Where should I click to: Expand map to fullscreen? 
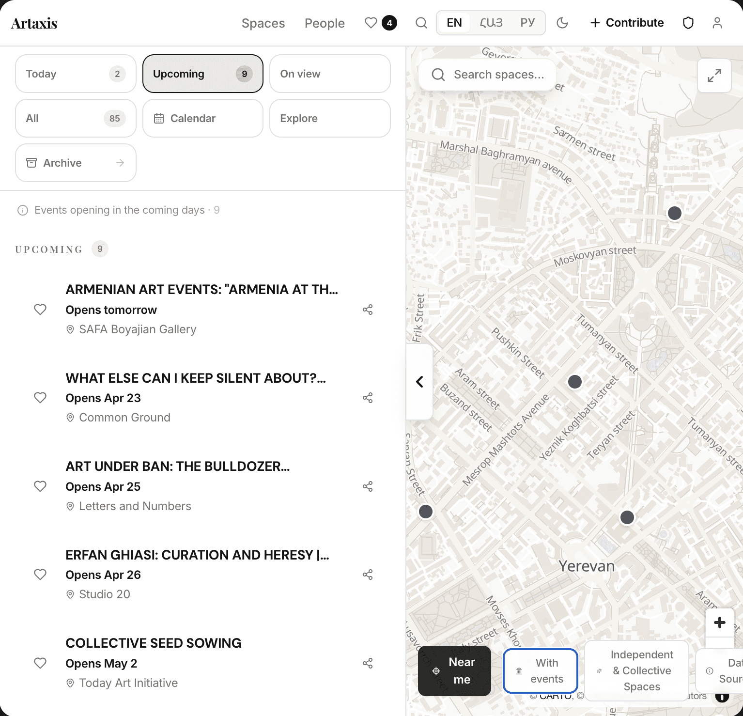[714, 76]
